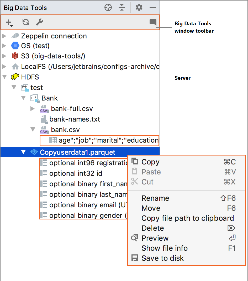Expand the S3 big-data-tools node
This screenshot has width=248, height=281.
4,56
